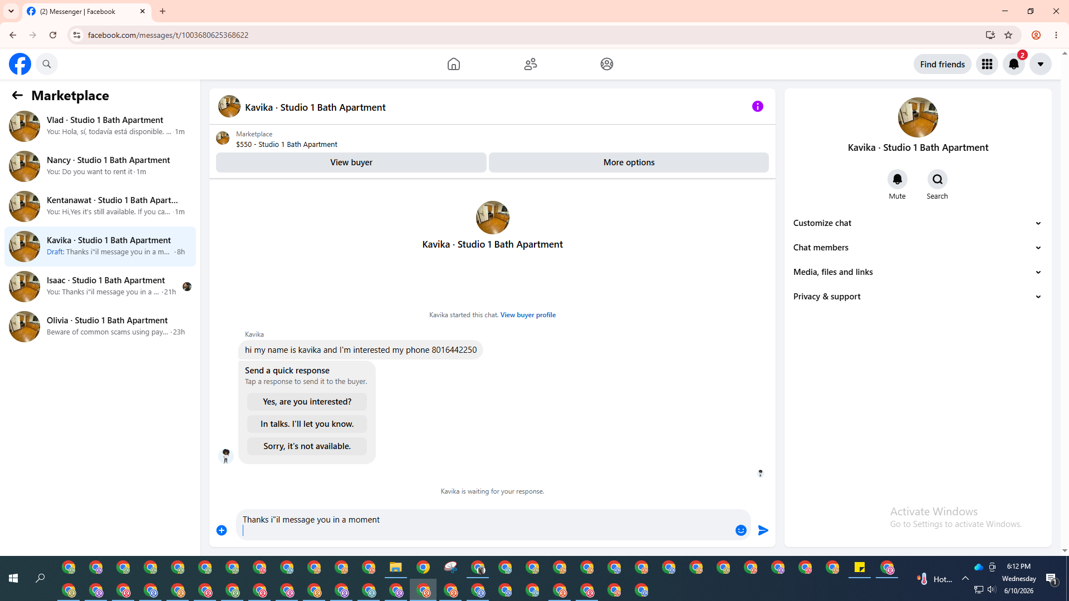Viewport: 1069px width, 601px height.
Task: Open the Windows notification center
Action: click(x=1052, y=579)
